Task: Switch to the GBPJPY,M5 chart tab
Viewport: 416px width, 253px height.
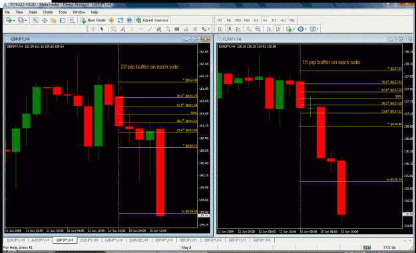Action: point(262,240)
